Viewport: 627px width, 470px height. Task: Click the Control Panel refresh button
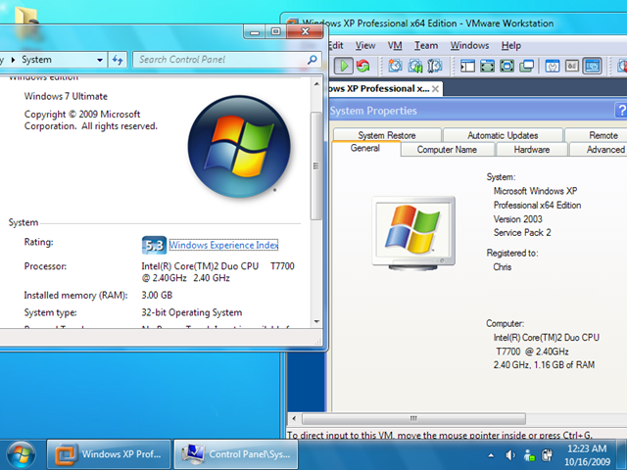point(118,60)
